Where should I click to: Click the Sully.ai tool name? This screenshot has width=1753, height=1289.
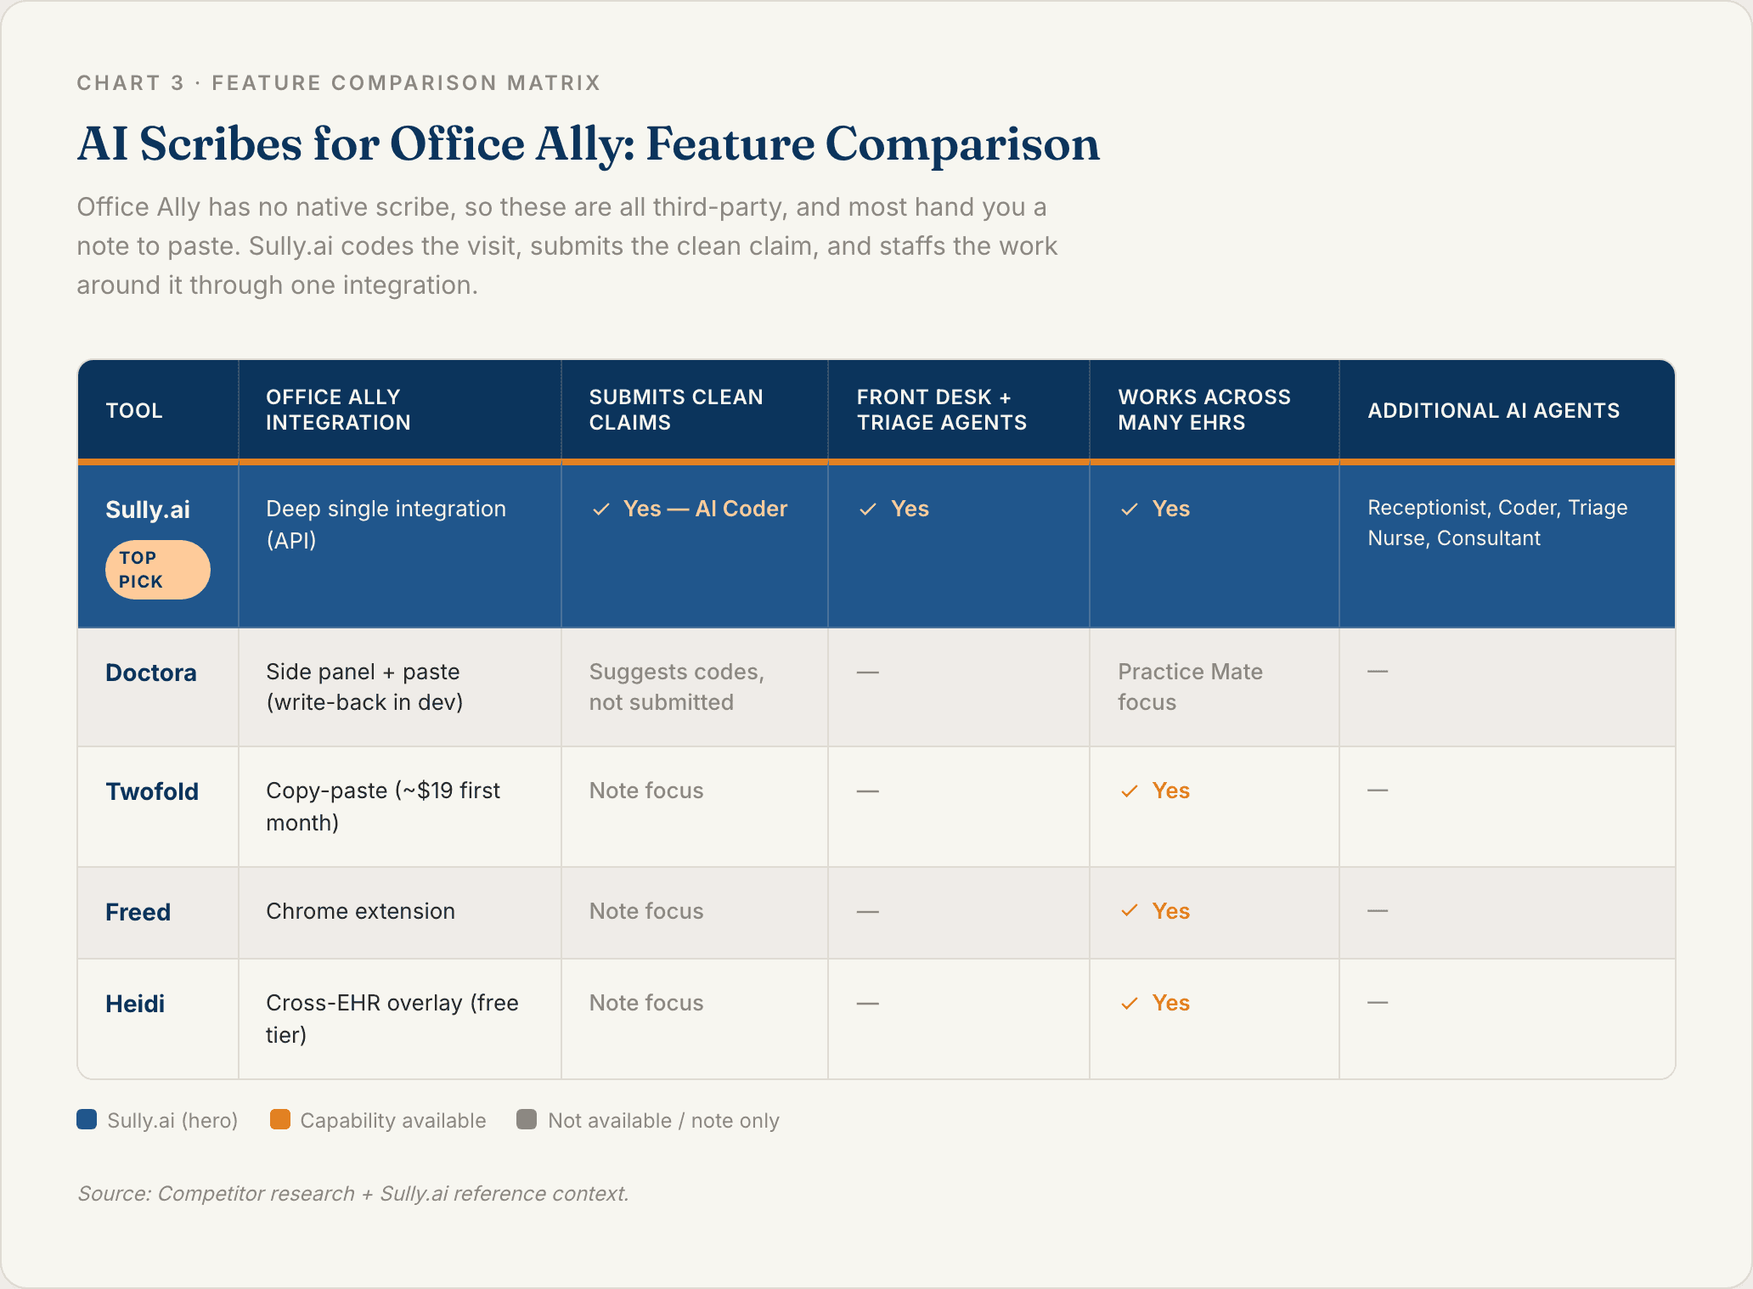(x=148, y=509)
